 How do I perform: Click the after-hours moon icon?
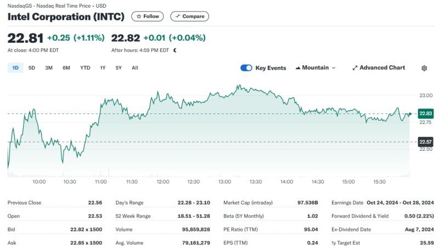pyautogui.click(x=175, y=50)
